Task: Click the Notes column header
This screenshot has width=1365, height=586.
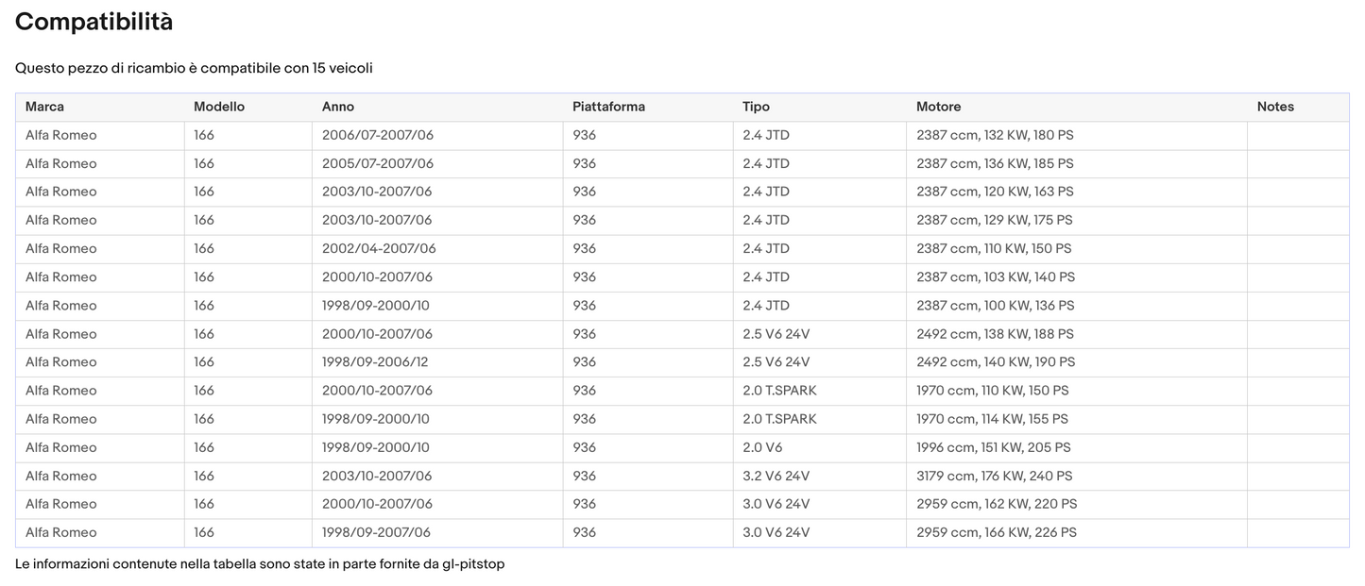Action: tap(1275, 107)
